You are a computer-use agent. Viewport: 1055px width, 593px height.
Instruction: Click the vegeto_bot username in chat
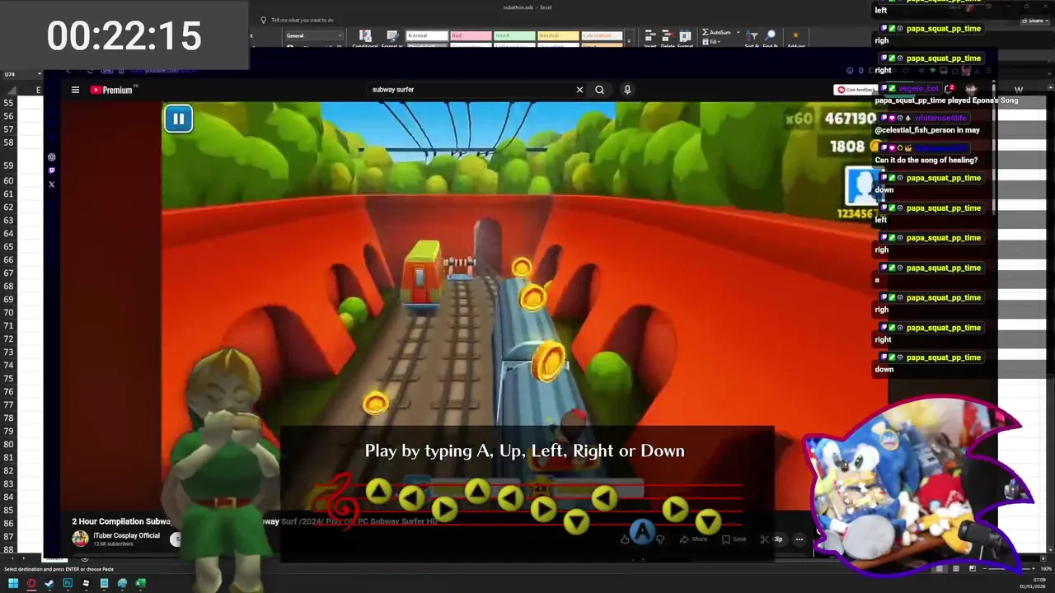(919, 88)
